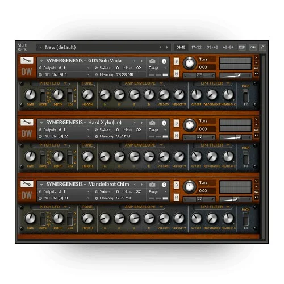This screenshot has width=284, height=284.
Task: Open the wrench edit icon for Mandelbrot Chim
Action: point(27,183)
